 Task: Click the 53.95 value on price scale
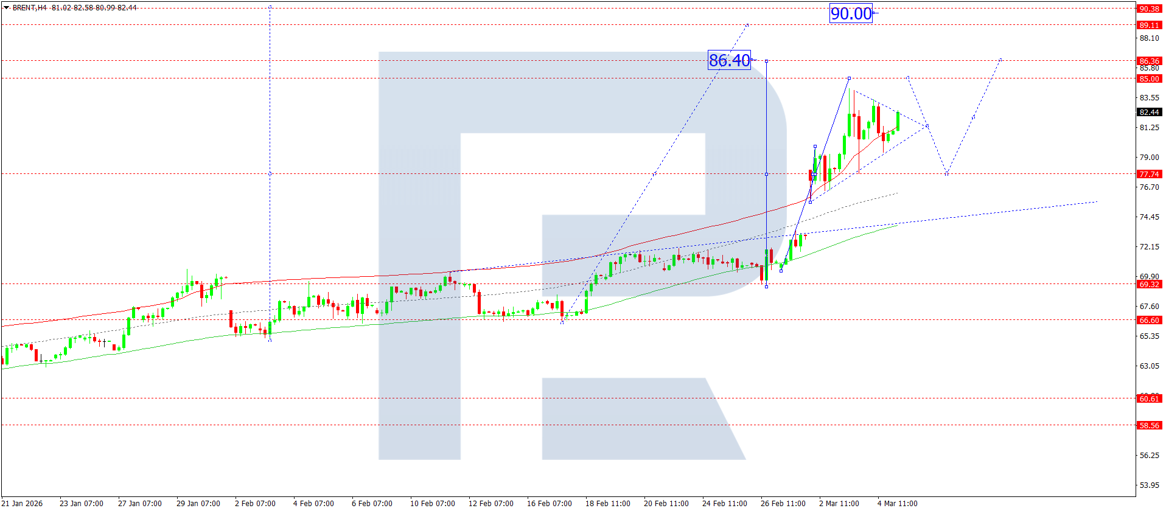pos(1149,485)
